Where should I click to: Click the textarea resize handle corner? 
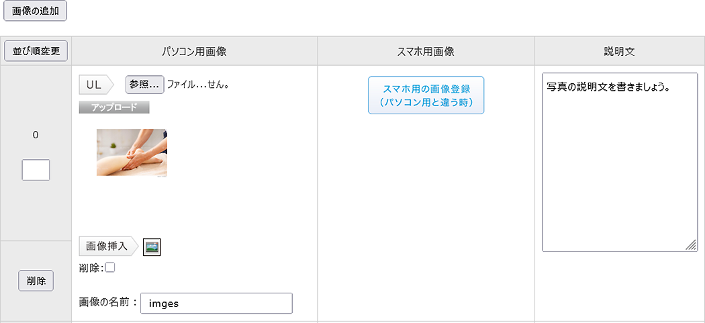pos(691,246)
